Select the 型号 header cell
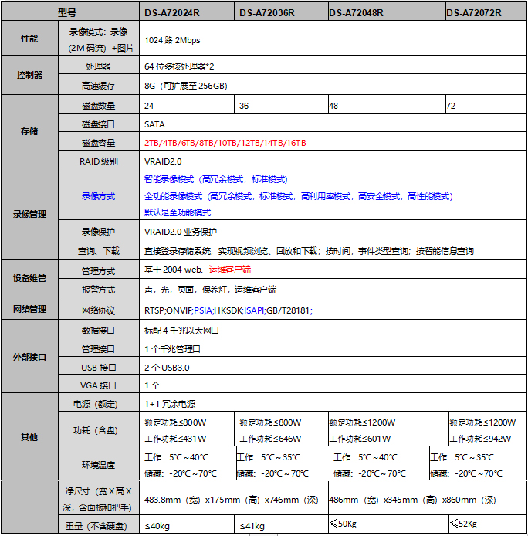Screen dimensions: 528x536 tap(70, 11)
